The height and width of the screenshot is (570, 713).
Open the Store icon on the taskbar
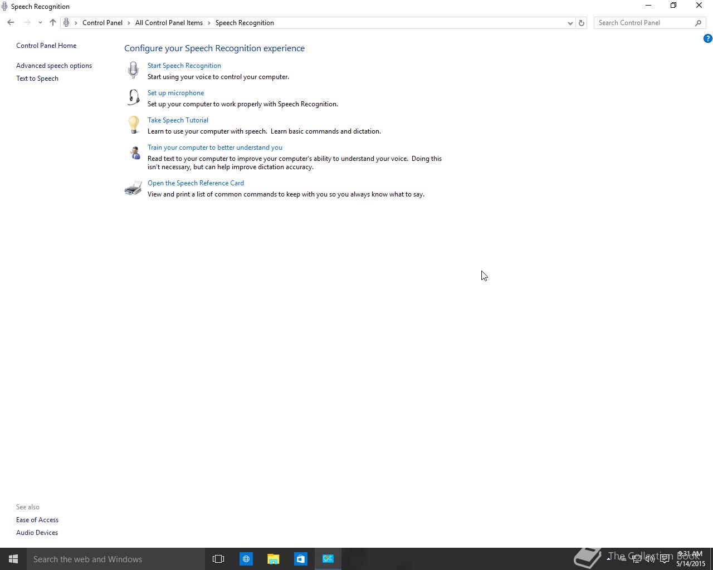pos(301,559)
